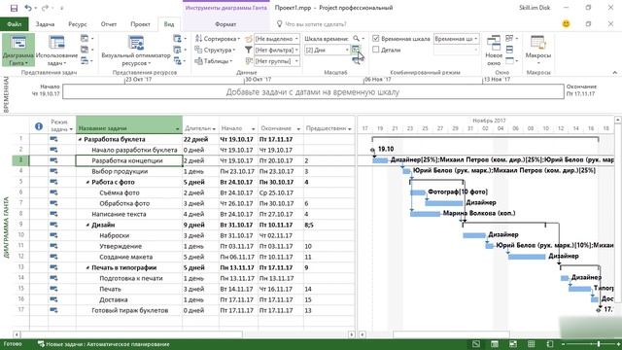Switch to the Ресурс ribbon tab
Viewport: 622px width, 350px height.
(78, 24)
